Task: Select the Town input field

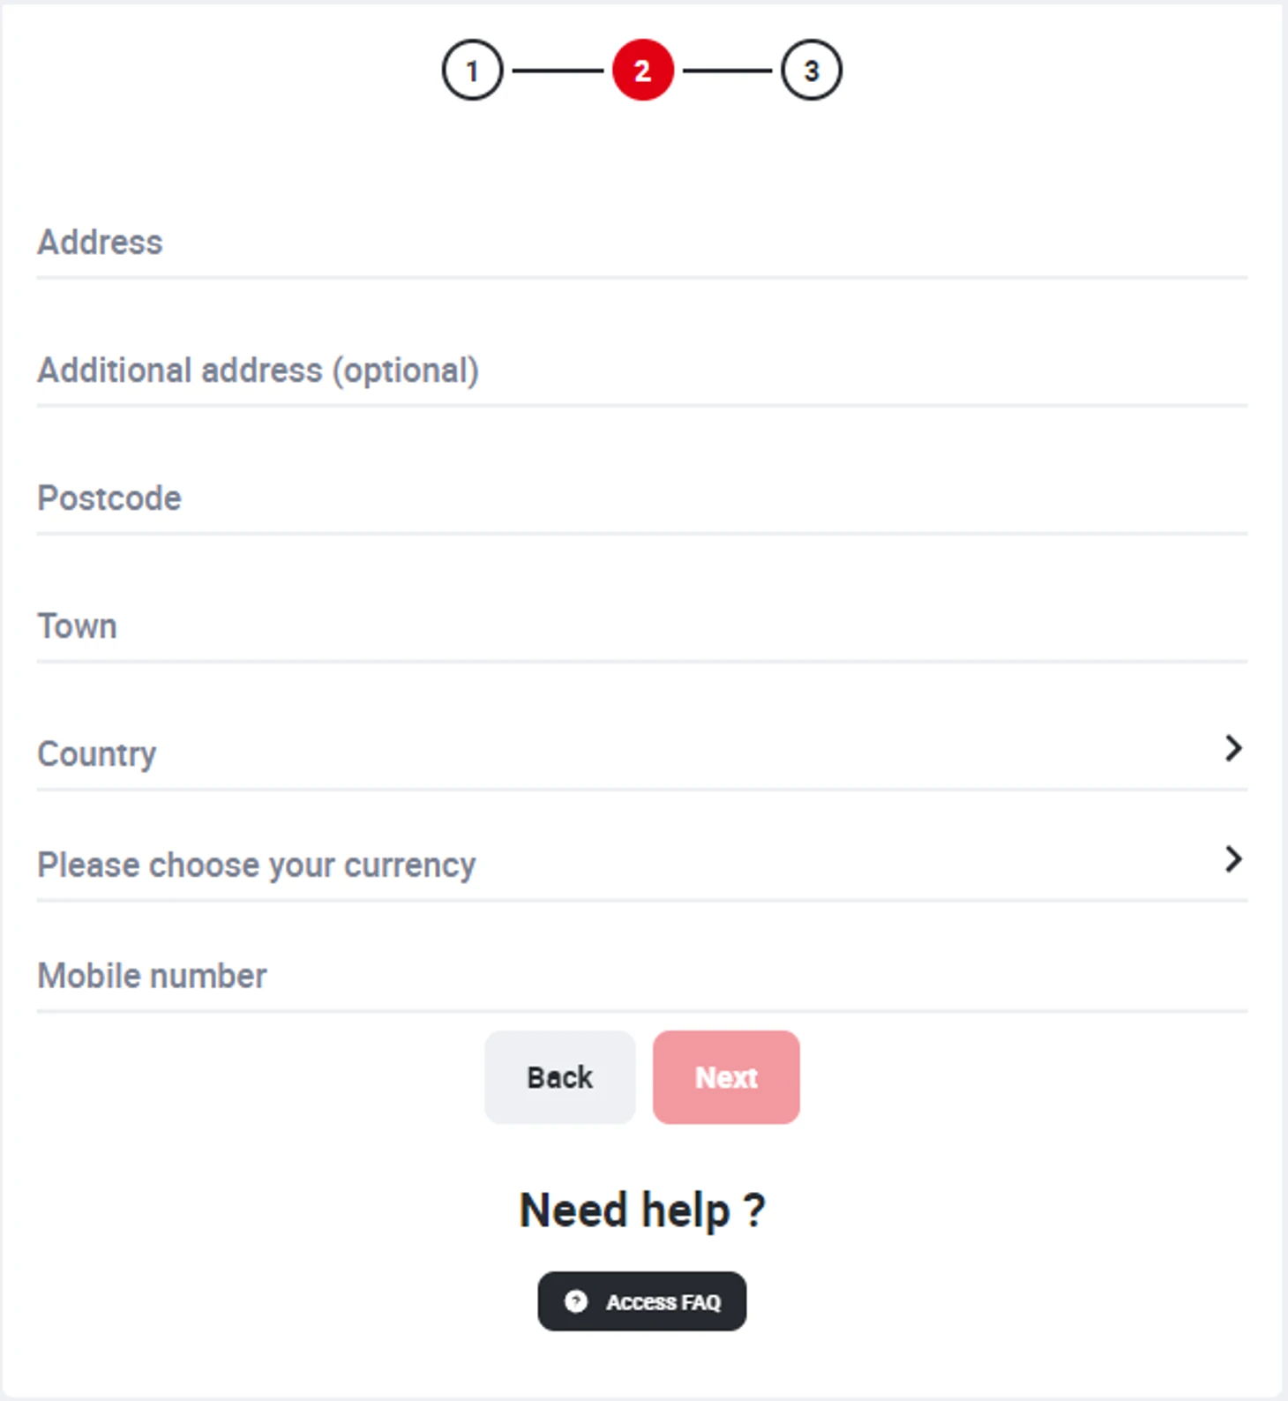Action: click(x=642, y=626)
